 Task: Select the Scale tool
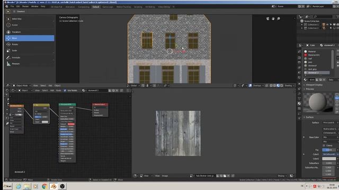coord(30,51)
